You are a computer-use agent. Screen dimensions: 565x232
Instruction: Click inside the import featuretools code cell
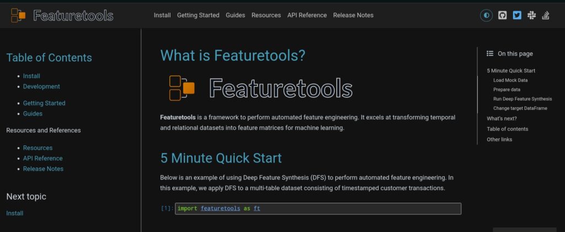tap(318, 209)
